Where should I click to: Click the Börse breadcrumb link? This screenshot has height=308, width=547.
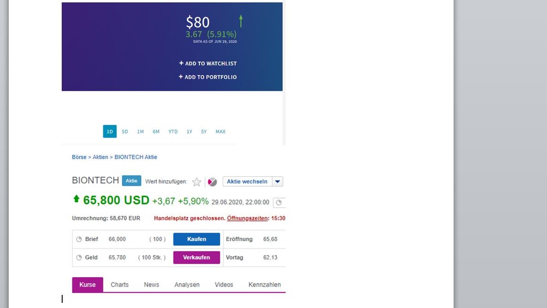point(79,157)
